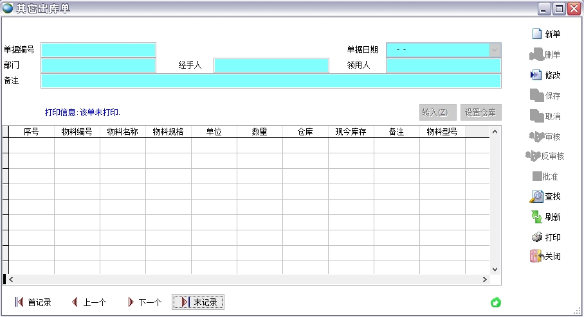Image resolution: width=584 pixels, height=317 pixels.
Task: Focus the 部门 department field
Action: pos(98,65)
